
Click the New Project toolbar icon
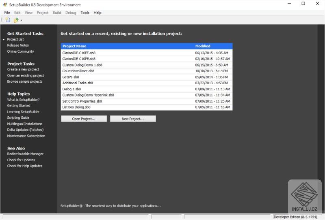pyautogui.click(x=8, y=20)
